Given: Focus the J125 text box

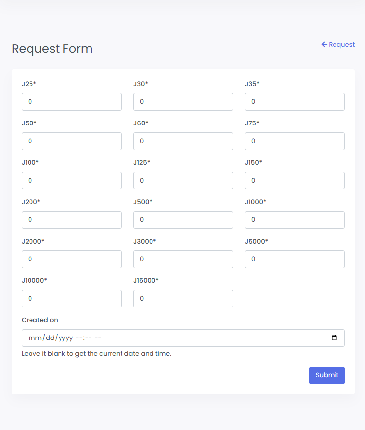Looking at the screenshot, I should pos(183,181).
